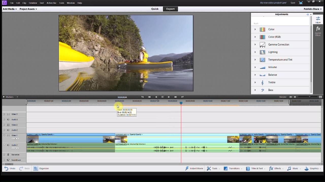Mute the Audio 3 track speaker
This screenshot has width=325, height=182.
(x=8, y=120)
